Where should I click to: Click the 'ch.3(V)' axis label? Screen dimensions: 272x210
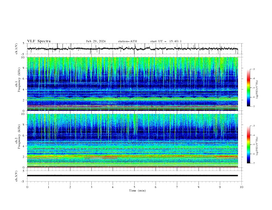16,176
